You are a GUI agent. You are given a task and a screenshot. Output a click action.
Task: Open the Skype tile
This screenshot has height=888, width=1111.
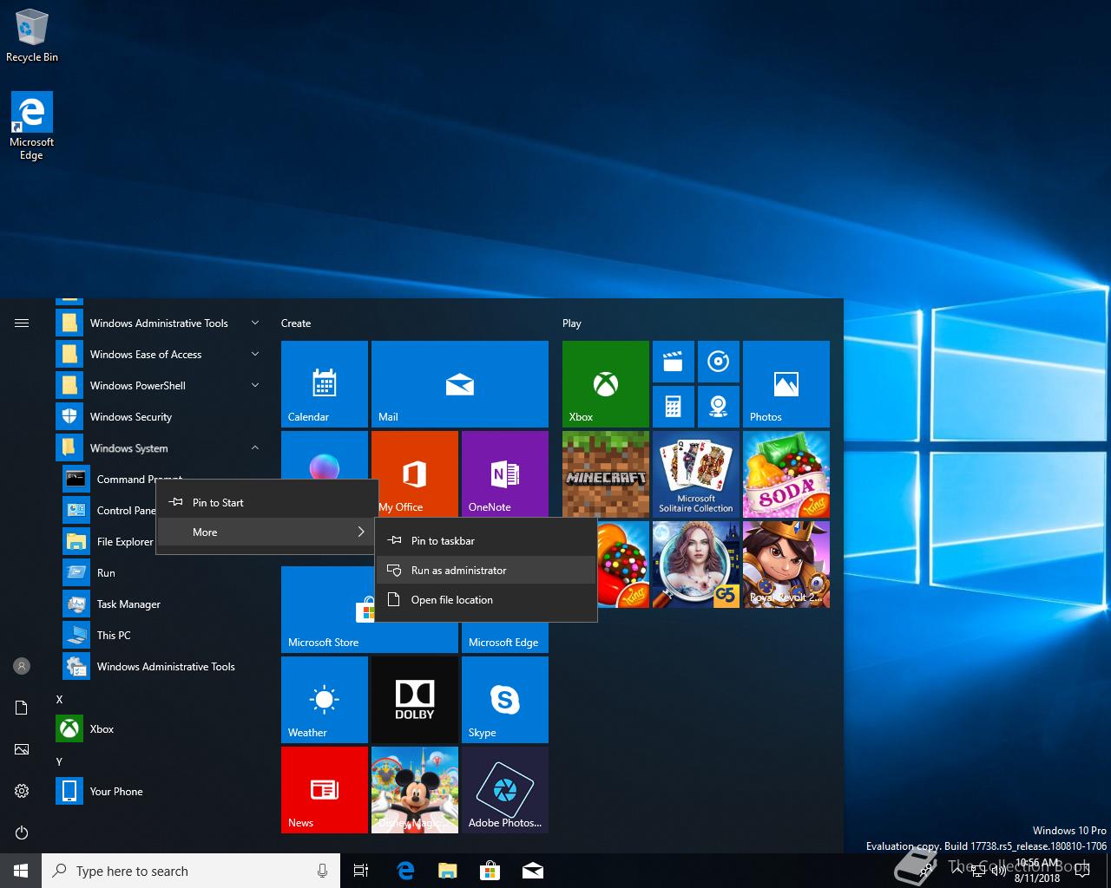[x=505, y=700]
